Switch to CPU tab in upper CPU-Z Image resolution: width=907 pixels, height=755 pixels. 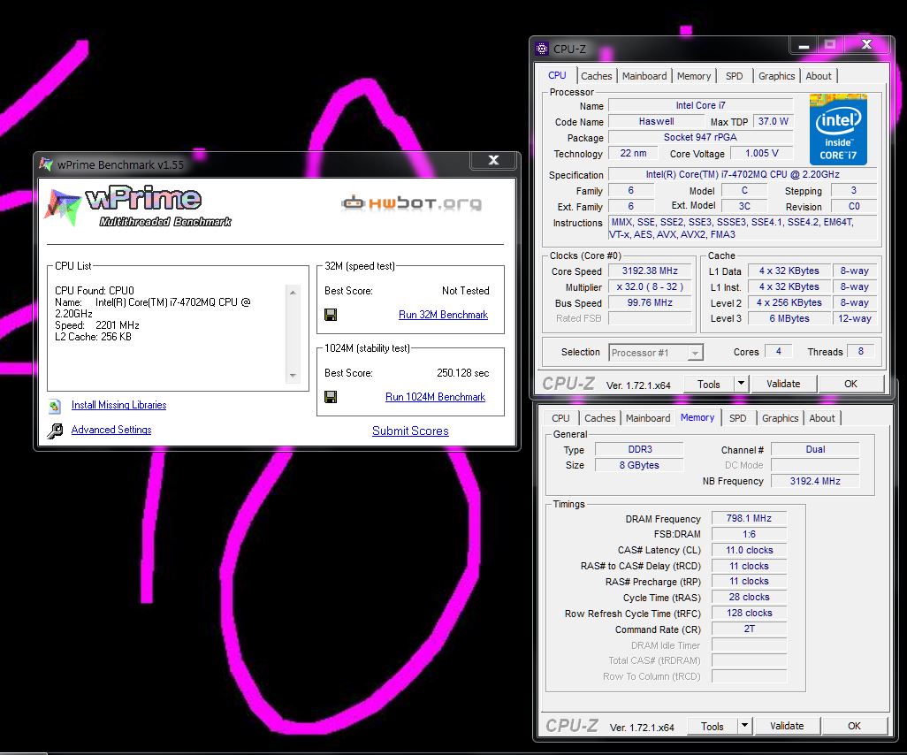click(557, 75)
